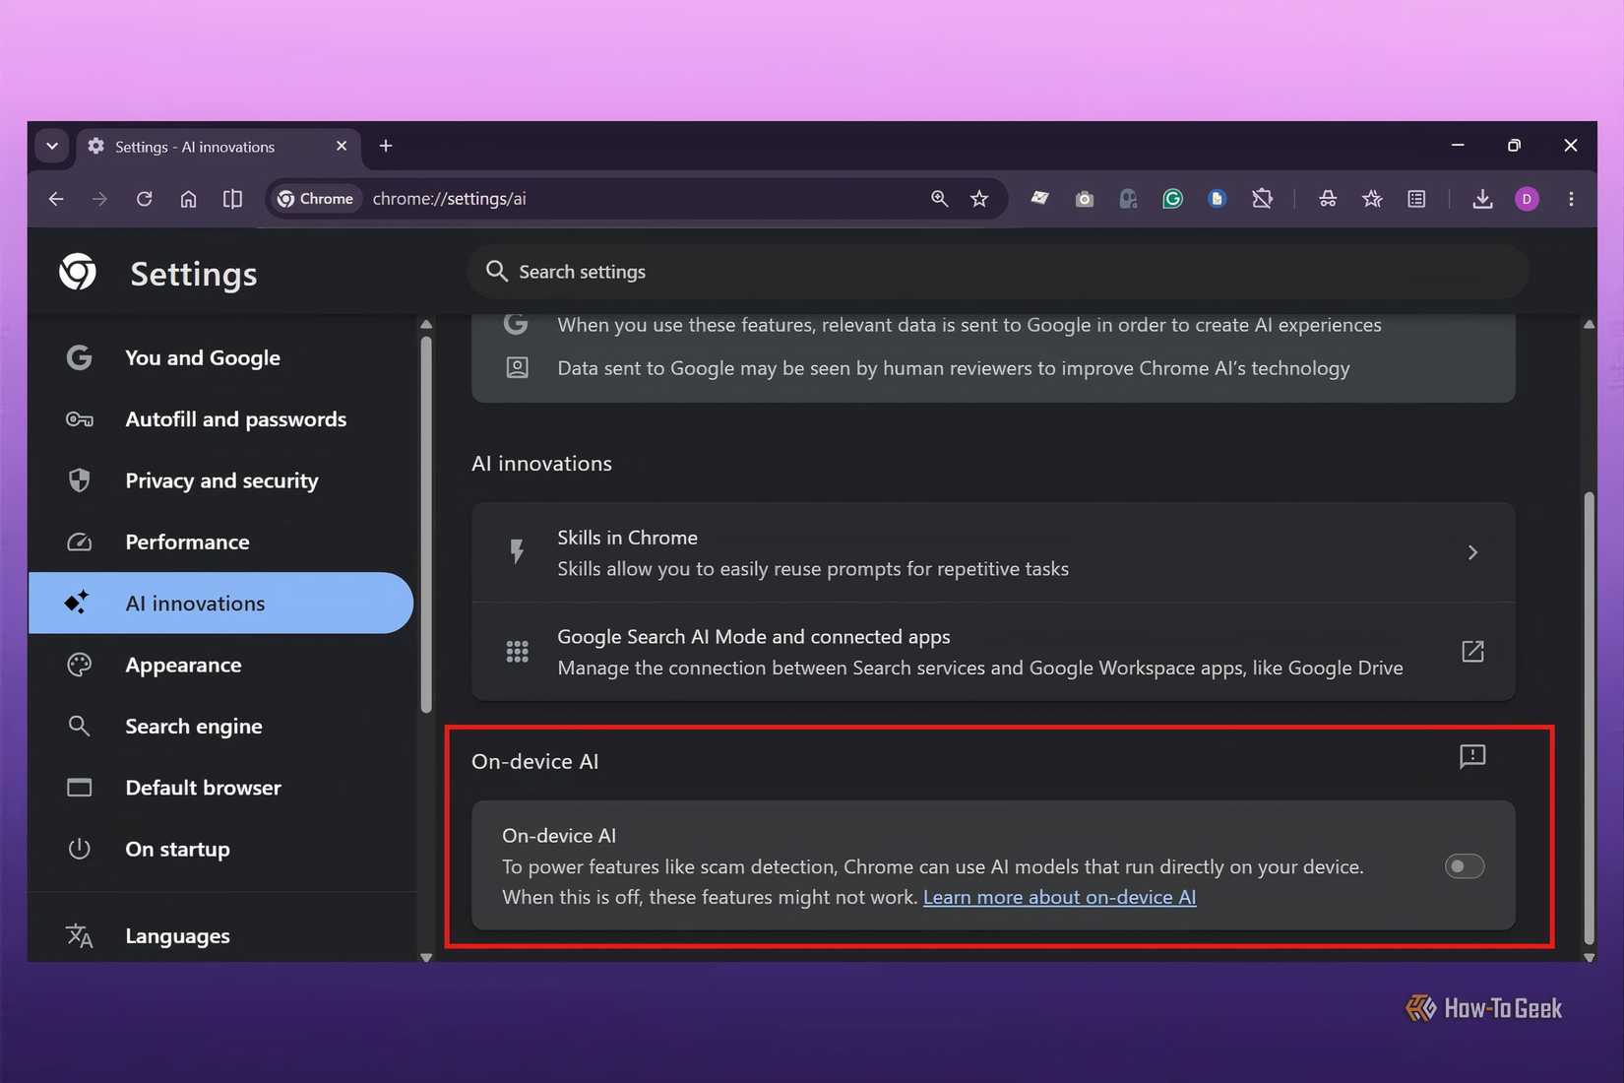Open Google Search AI Mode external link icon
Viewport: 1624px width, 1083px height.
tap(1472, 652)
